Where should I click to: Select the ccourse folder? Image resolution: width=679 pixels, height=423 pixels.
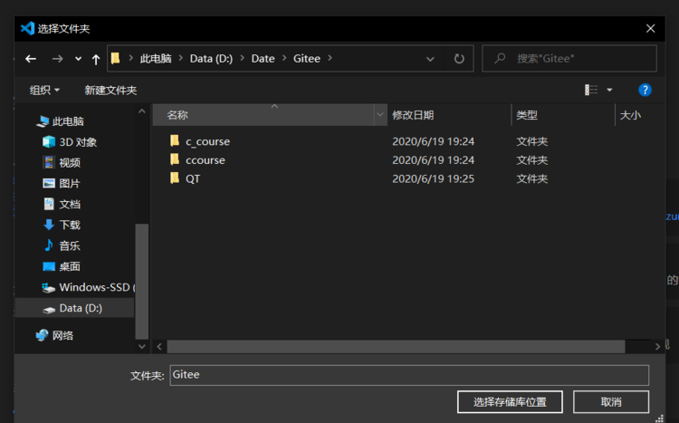coord(206,160)
